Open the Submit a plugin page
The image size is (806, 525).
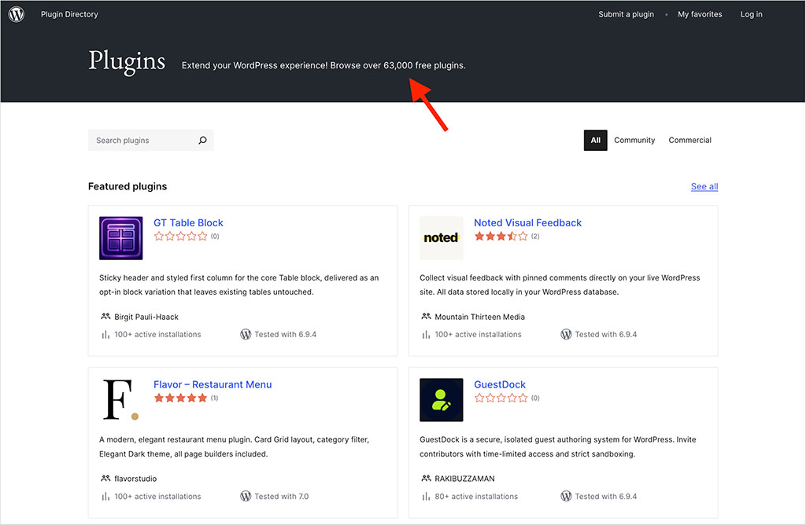pyautogui.click(x=626, y=14)
